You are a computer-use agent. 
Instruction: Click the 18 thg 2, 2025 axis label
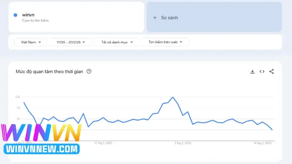coord(263,143)
